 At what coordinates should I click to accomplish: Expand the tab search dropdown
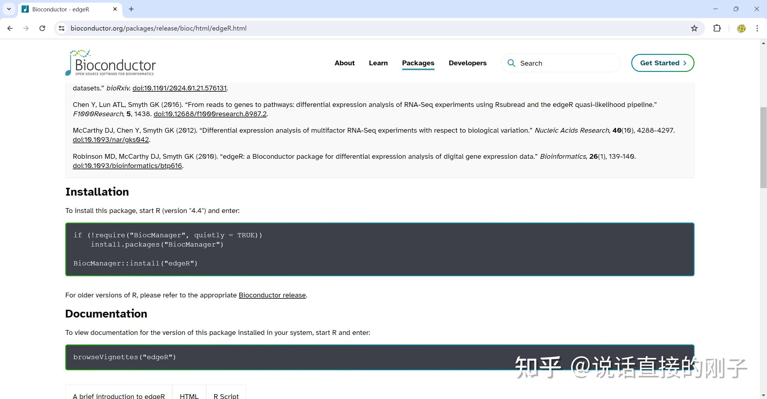click(x=9, y=9)
